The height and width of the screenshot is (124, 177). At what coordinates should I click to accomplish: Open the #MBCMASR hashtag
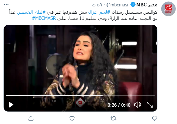click(x=44, y=18)
